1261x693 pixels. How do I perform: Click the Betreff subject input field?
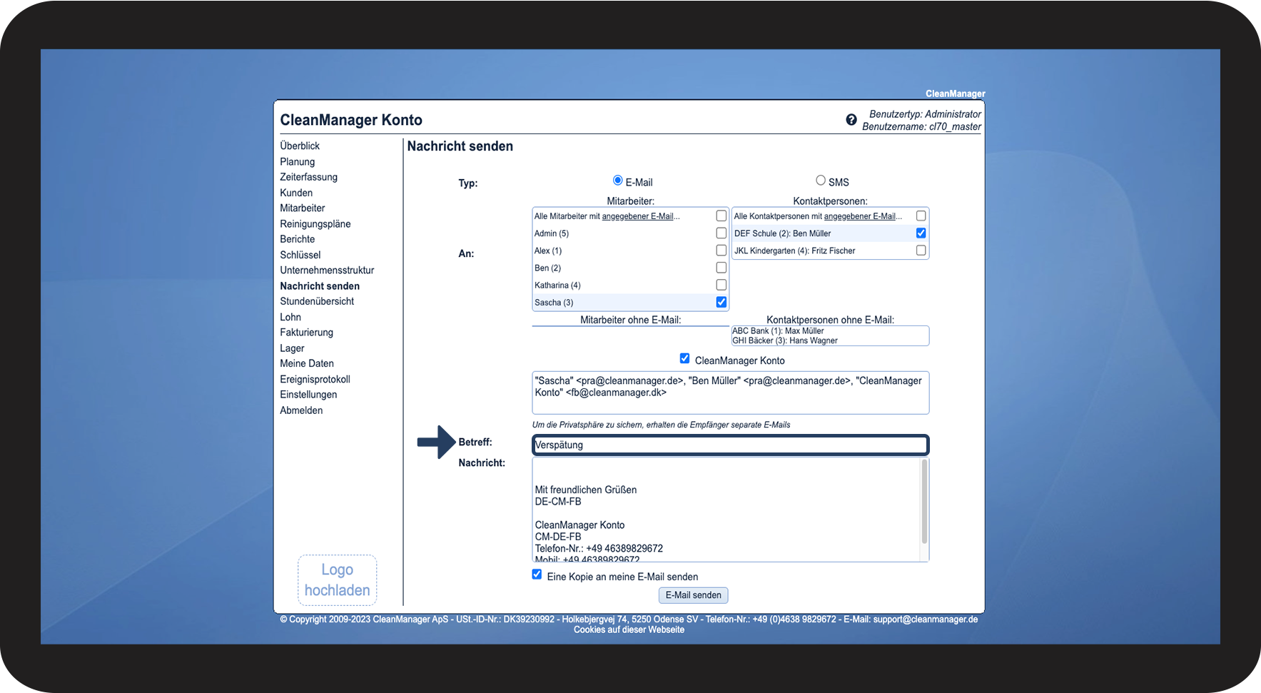[729, 445]
